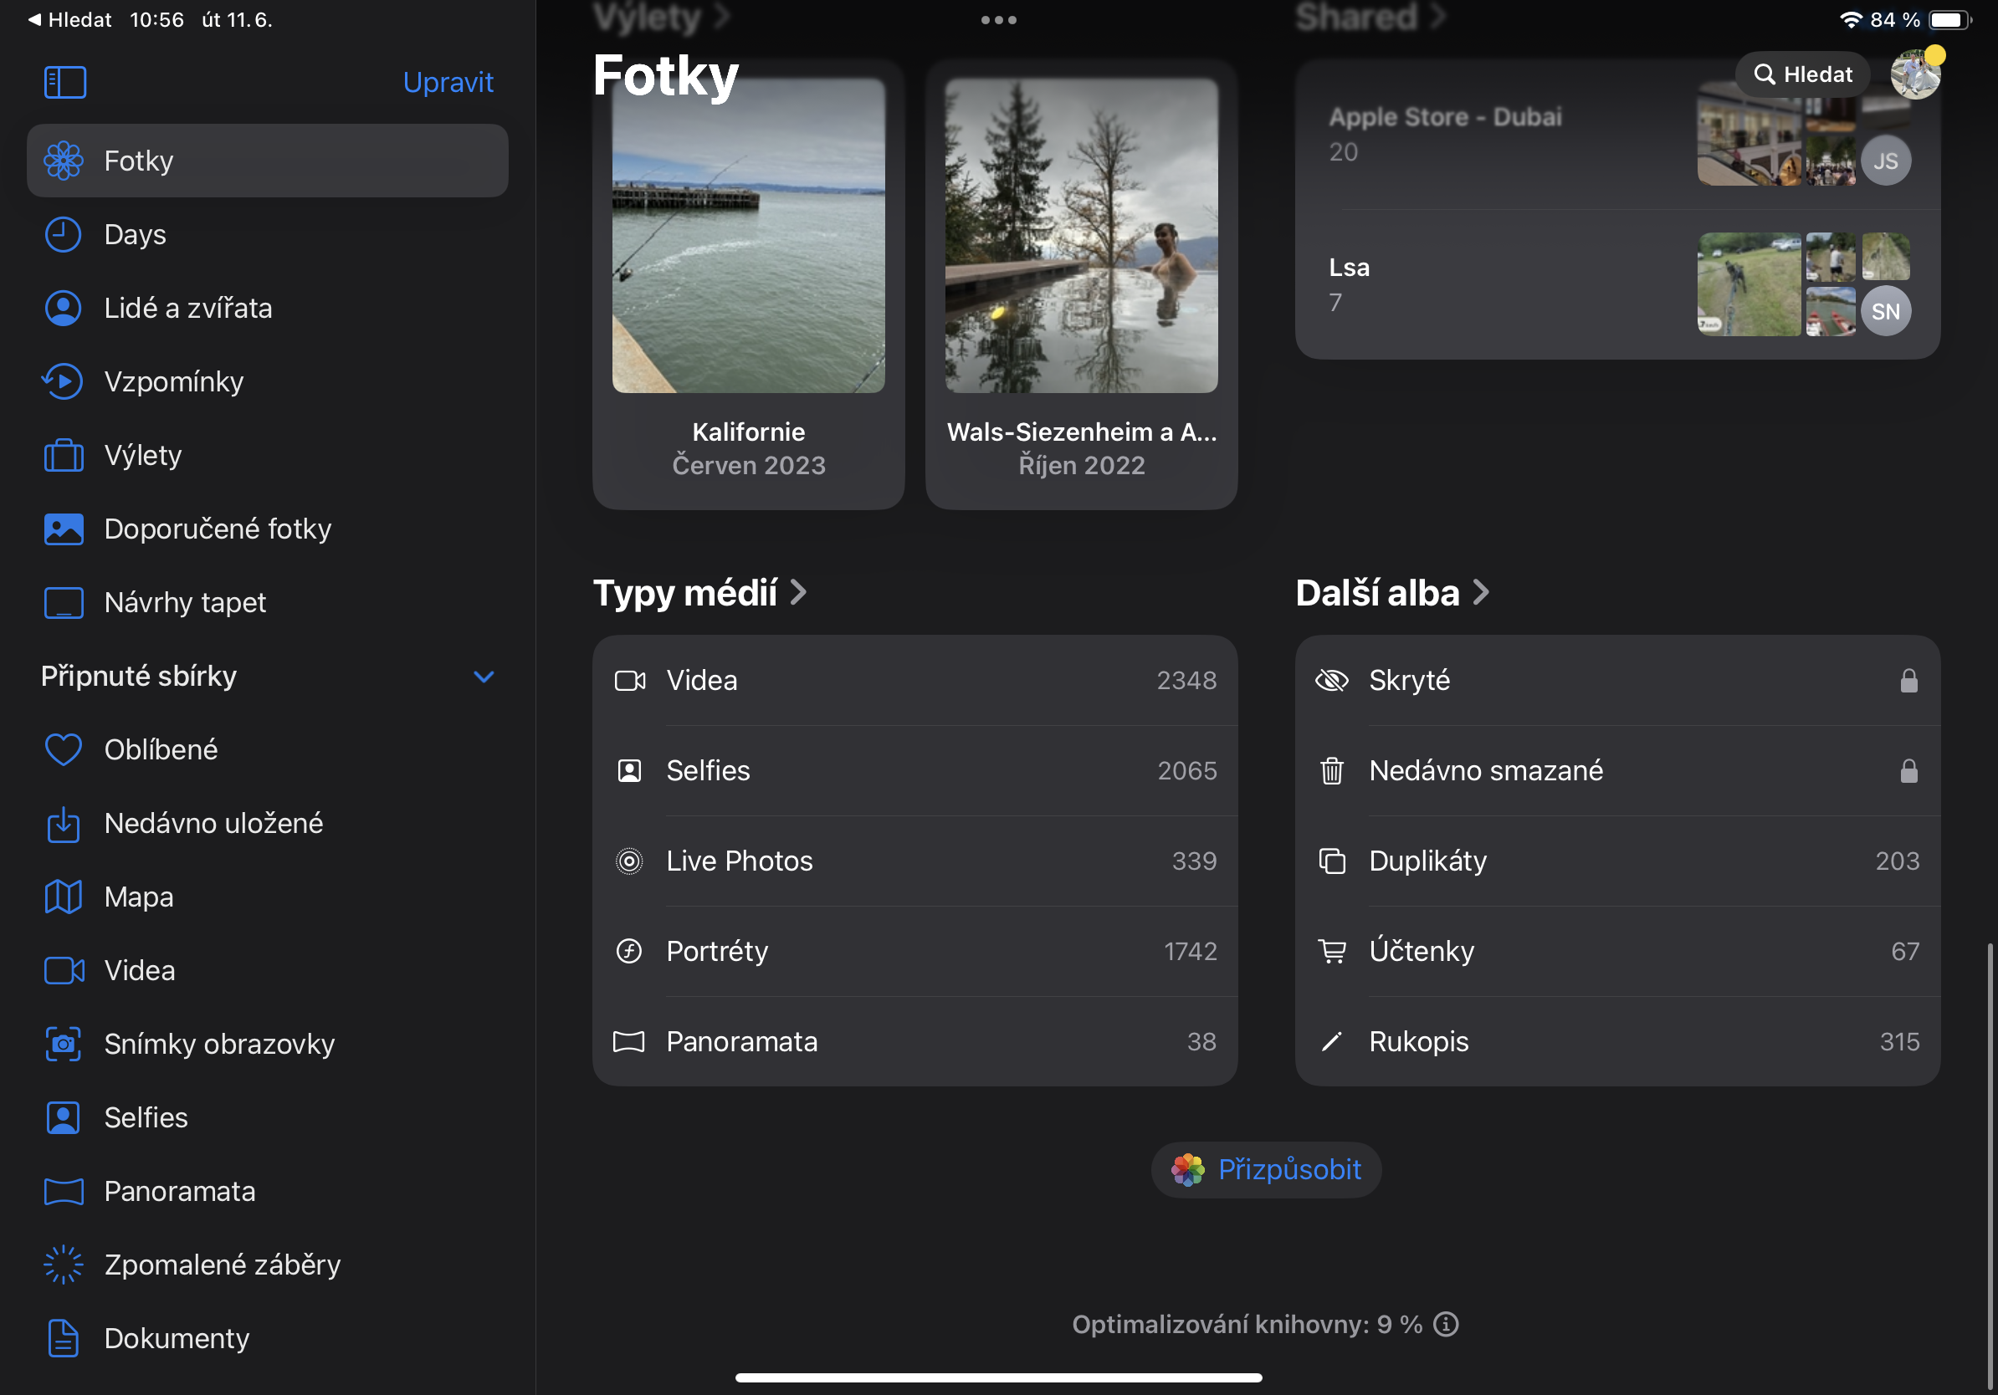The image size is (1998, 1395).
Task: Open search using the Hledat magnifier icon
Action: pos(1766,74)
